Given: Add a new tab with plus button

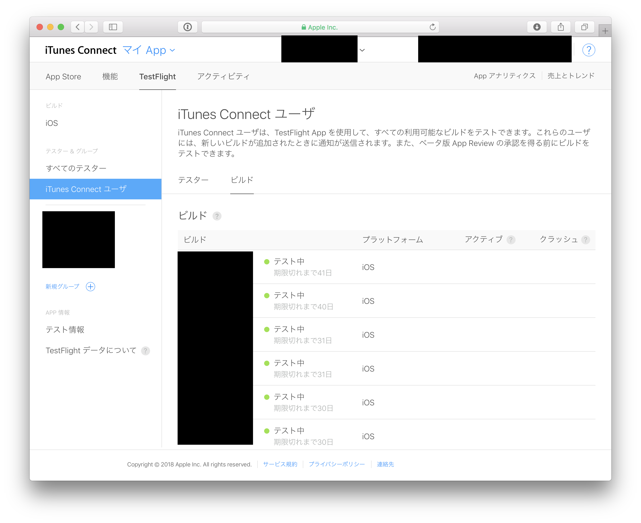Looking at the screenshot, I should click(x=605, y=31).
